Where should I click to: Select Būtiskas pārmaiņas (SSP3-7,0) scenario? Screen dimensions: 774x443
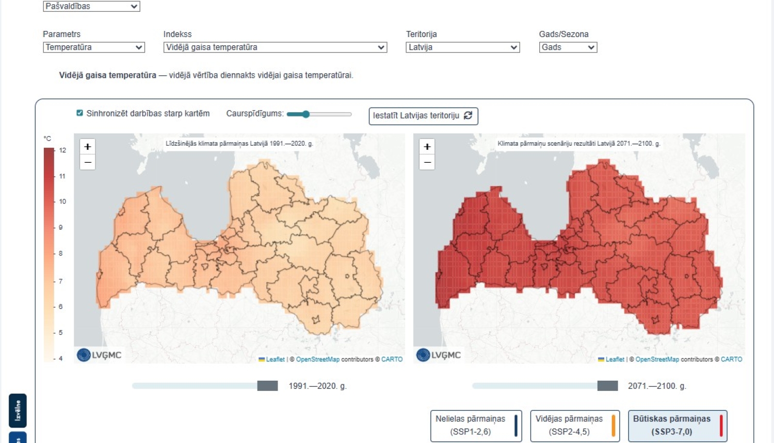point(678,425)
